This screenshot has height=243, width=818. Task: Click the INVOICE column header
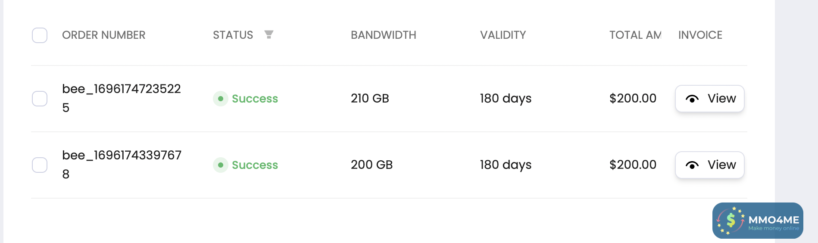point(700,35)
